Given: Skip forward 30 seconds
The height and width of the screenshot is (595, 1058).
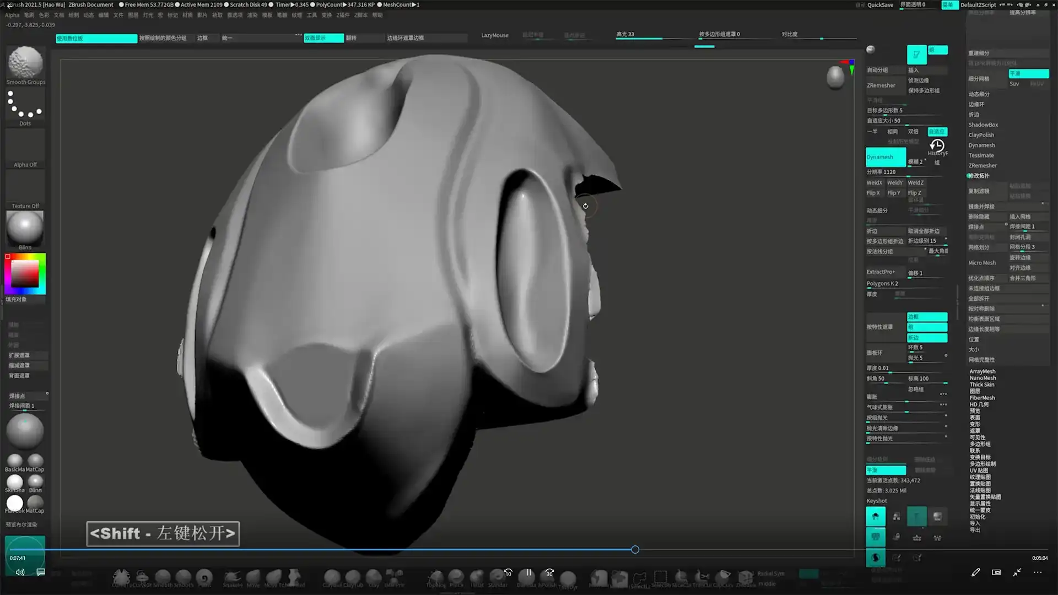Looking at the screenshot, I should point(549,572).
